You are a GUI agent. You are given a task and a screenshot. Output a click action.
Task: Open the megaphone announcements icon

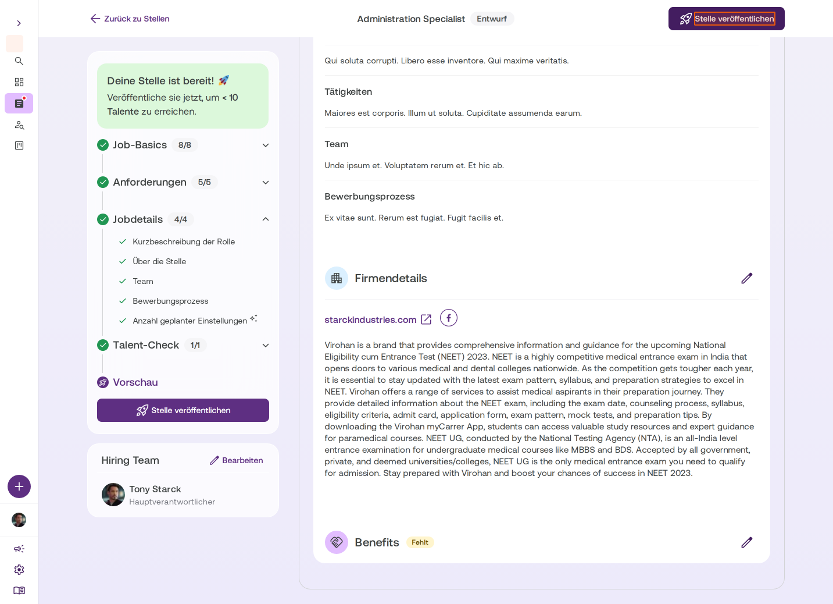pyautogui.click(x=19, y=549)
